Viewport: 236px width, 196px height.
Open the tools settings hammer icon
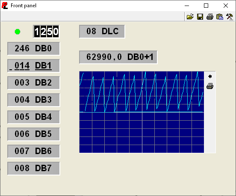(x=230, y=17)
